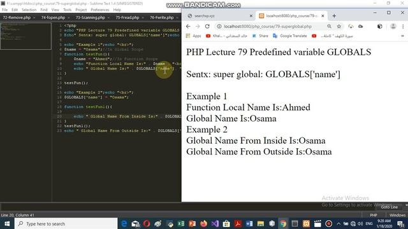
Task: Open Word from taskbar
Action: click(249, 223)
